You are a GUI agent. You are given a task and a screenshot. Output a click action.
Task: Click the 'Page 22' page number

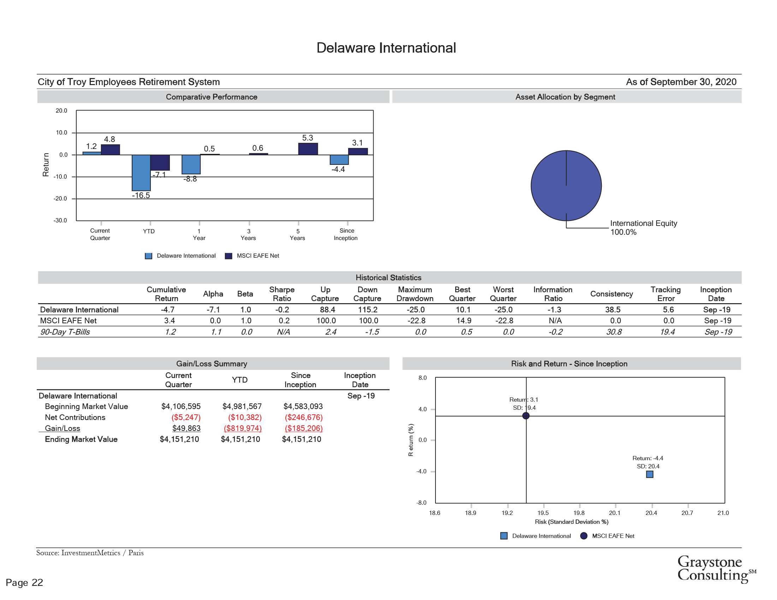(x=24, y=582)
